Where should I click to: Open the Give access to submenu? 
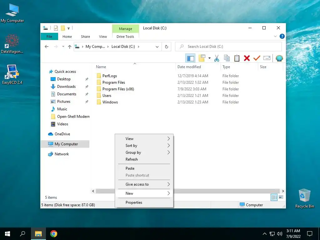pos(144,184)
